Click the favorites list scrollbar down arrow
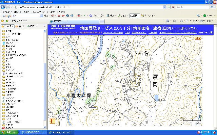Screen dimensions: 217x135 tap(45, 127)
